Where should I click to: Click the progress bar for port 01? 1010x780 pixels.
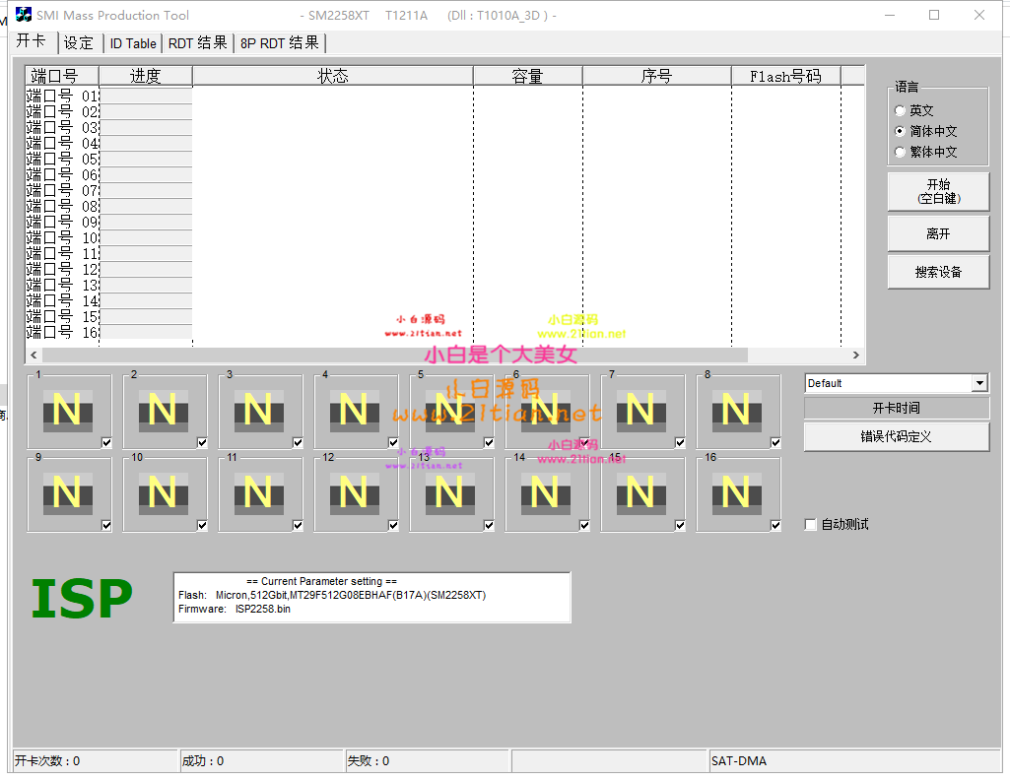pyautogui.click(x=146, y=96)
